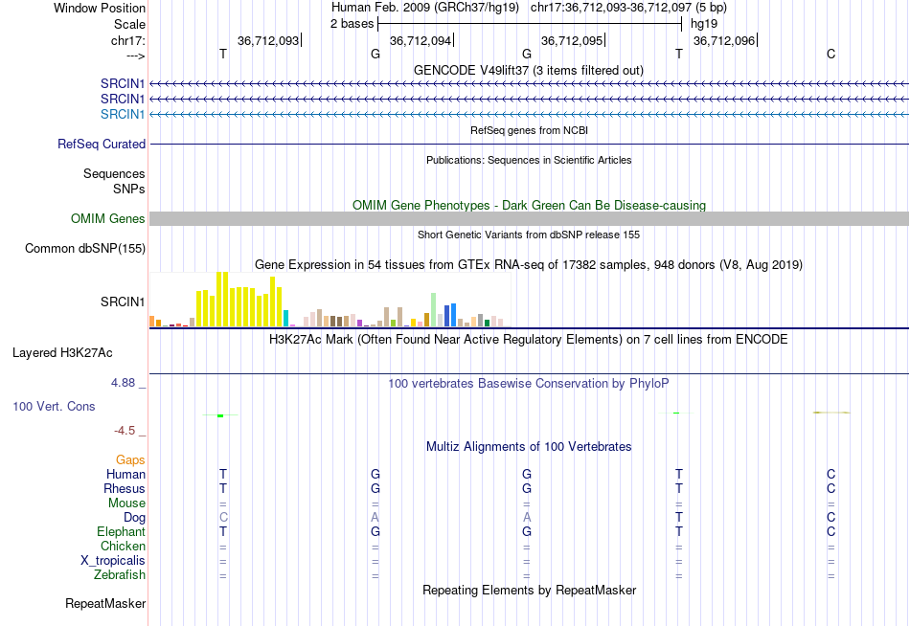Click Gene Expression in 54 tissues title

tap(529, 264)
